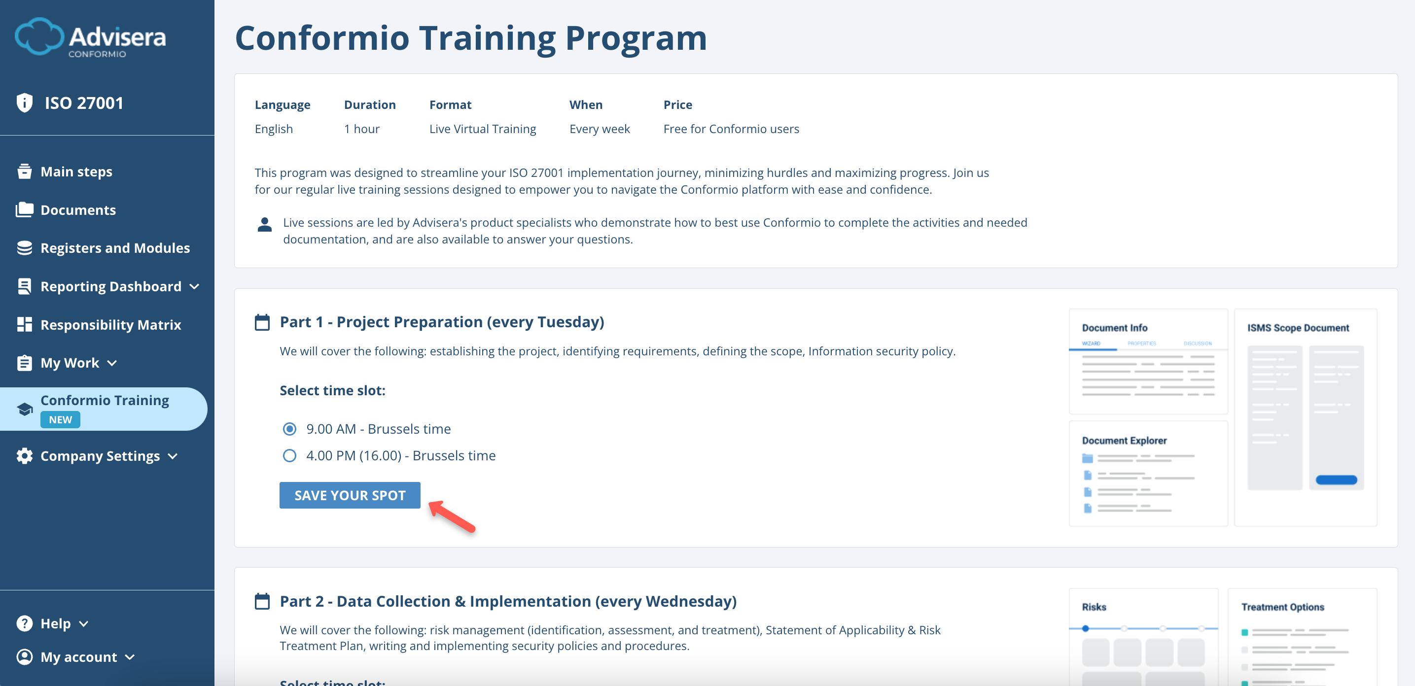
Task: Click the Registers and Modules database icon
Action: click(x=24, y=248)
